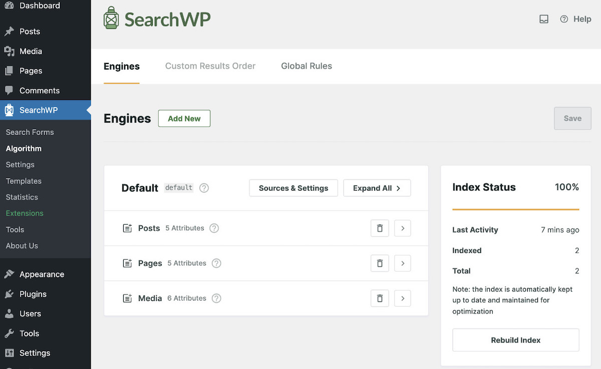The width and height of the screenshot is (601, 369).
Task: Delete the Posts source with trash icon
Action: coord(380,228)
